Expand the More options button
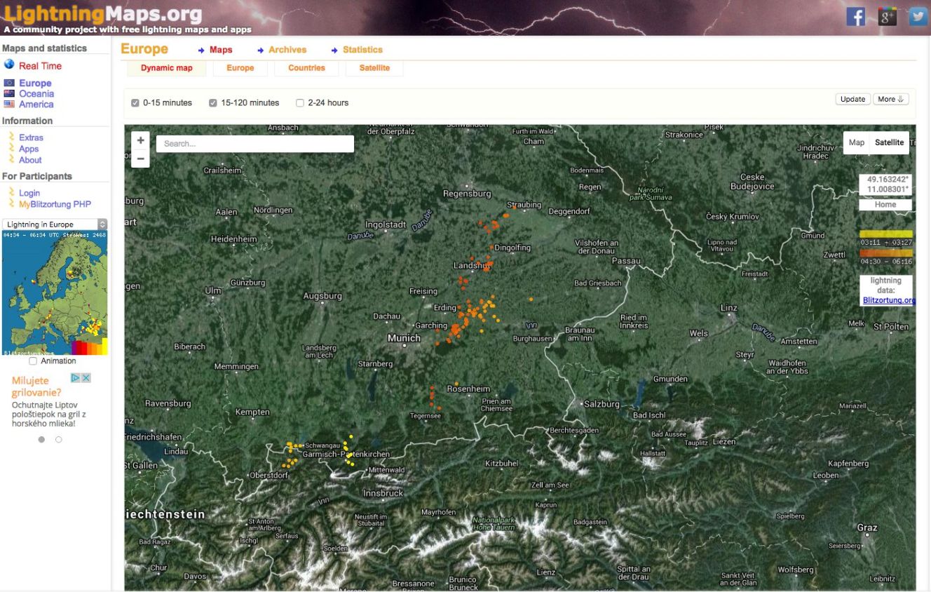The image size is (931, 592). pos(891,99)
